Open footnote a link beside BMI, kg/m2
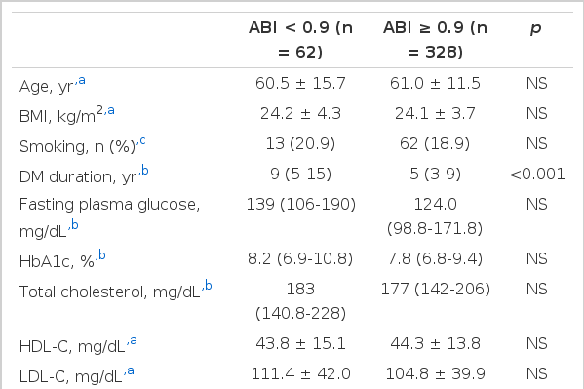The width and height of the screenshot is (584, 389). (111, 111)
